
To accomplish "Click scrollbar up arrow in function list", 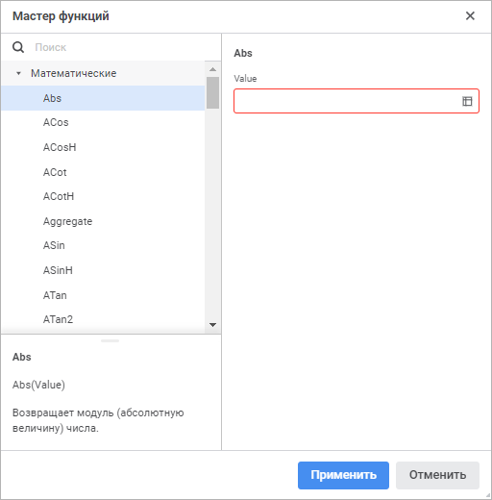I will (212, 69).
